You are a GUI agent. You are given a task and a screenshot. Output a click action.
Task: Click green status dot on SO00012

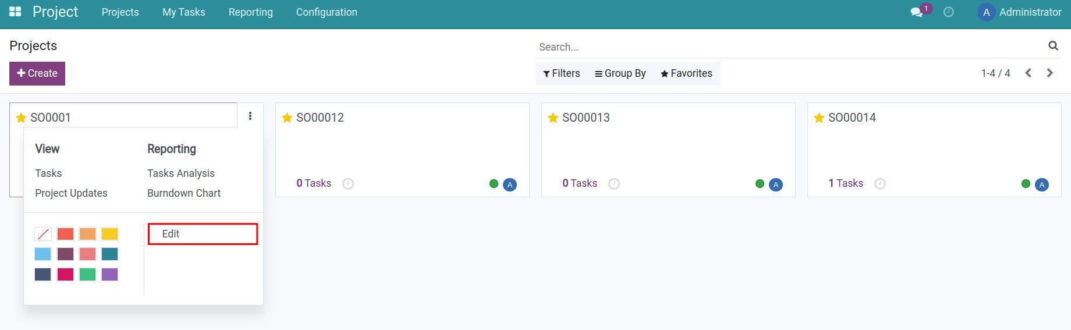pyautogui.click(x=494, y=184)
